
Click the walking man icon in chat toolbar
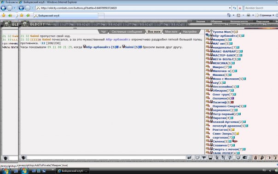[217, 157]
